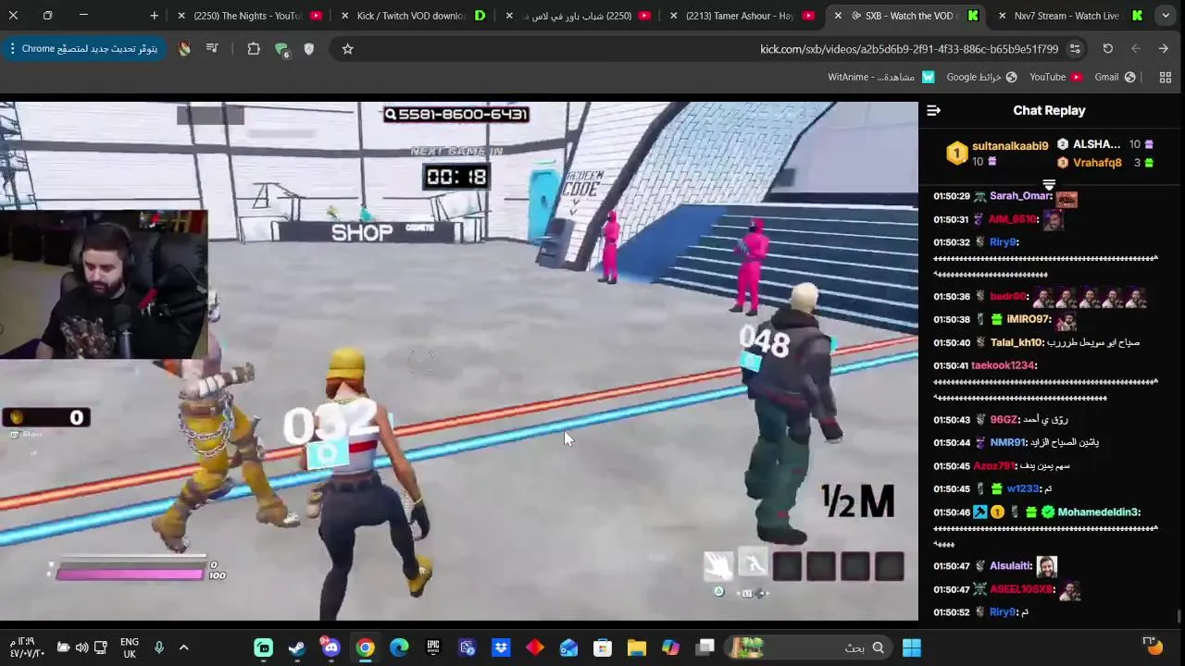Image resolution: width=1185 pixels, height=666 pixels.
Task: Click the bookmark star icon
Action: tap(347, 49)
